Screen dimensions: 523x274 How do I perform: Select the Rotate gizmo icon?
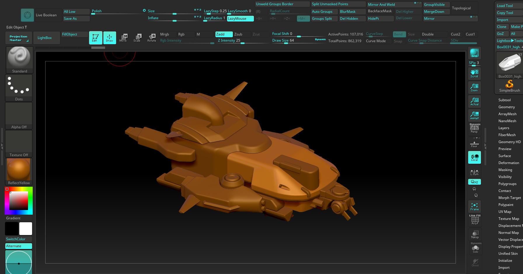(x=152, y=38)
